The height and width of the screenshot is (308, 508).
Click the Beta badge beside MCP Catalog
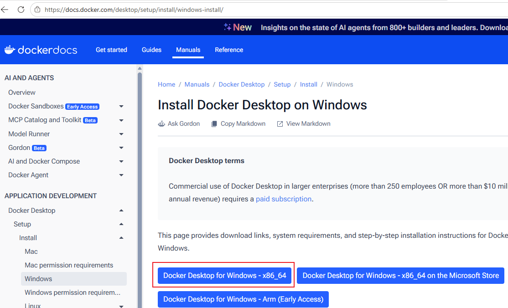pos(90,120)
